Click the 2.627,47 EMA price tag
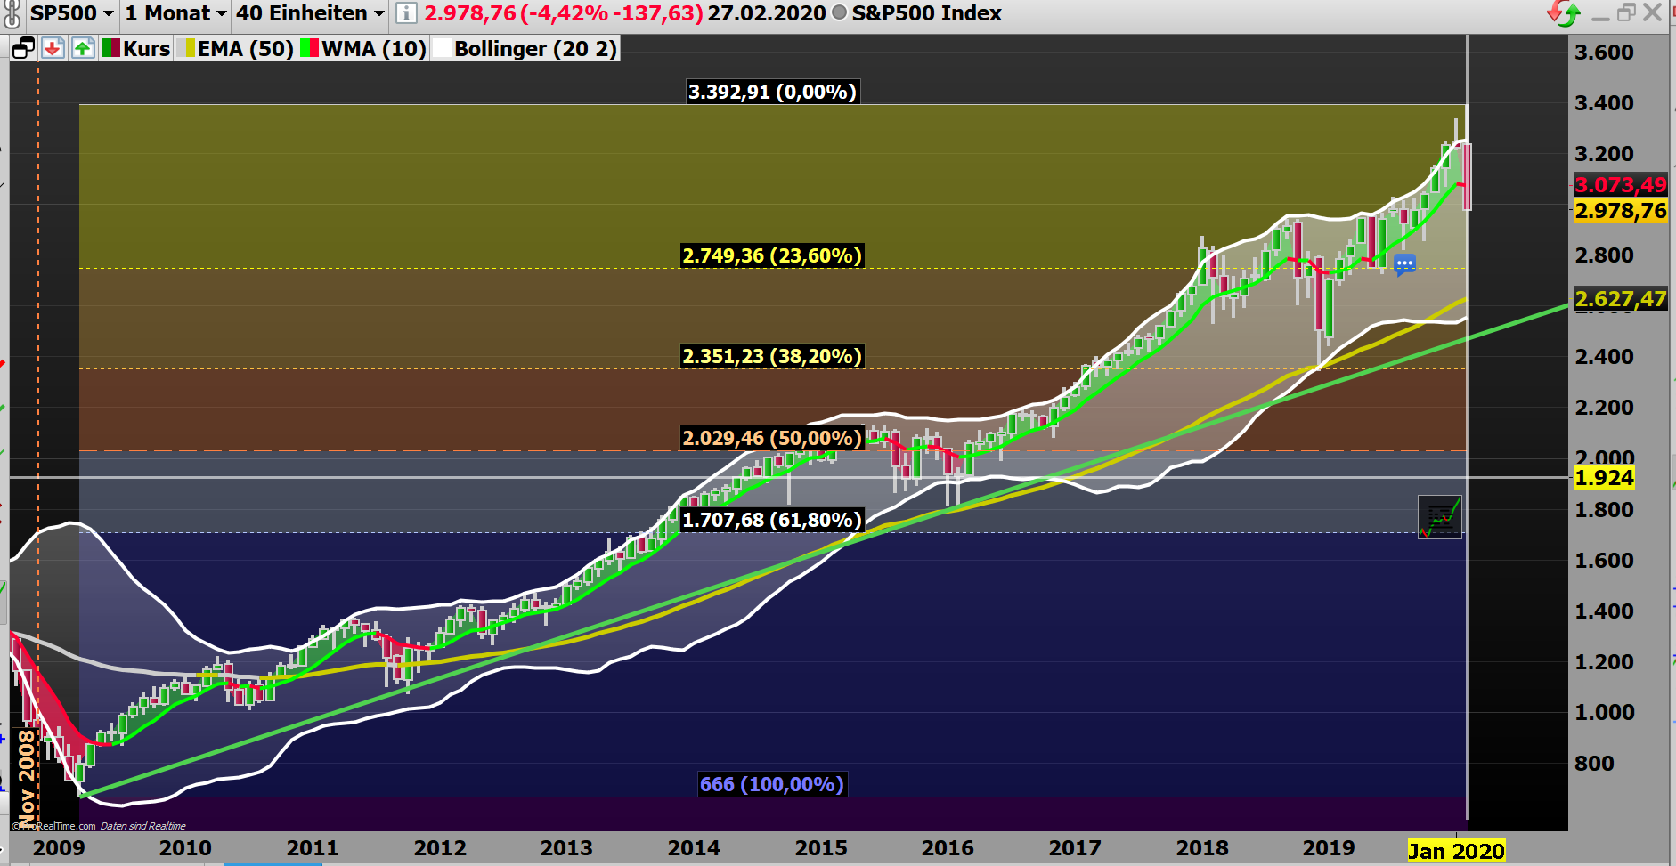Viewport: 1676px width, 866px height. pyautogui.click(x=1620, y=298)
